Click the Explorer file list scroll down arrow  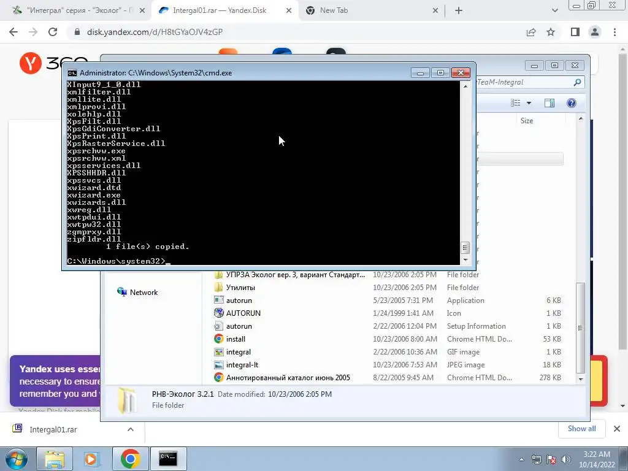[581, 379]
